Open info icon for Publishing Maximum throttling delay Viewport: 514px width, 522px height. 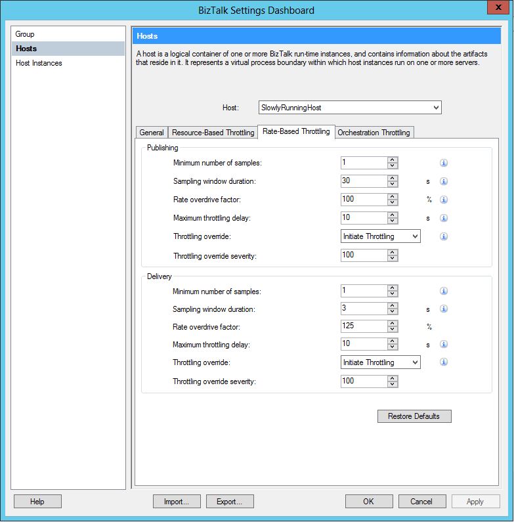pyautogui.click(x=443, y=218)
